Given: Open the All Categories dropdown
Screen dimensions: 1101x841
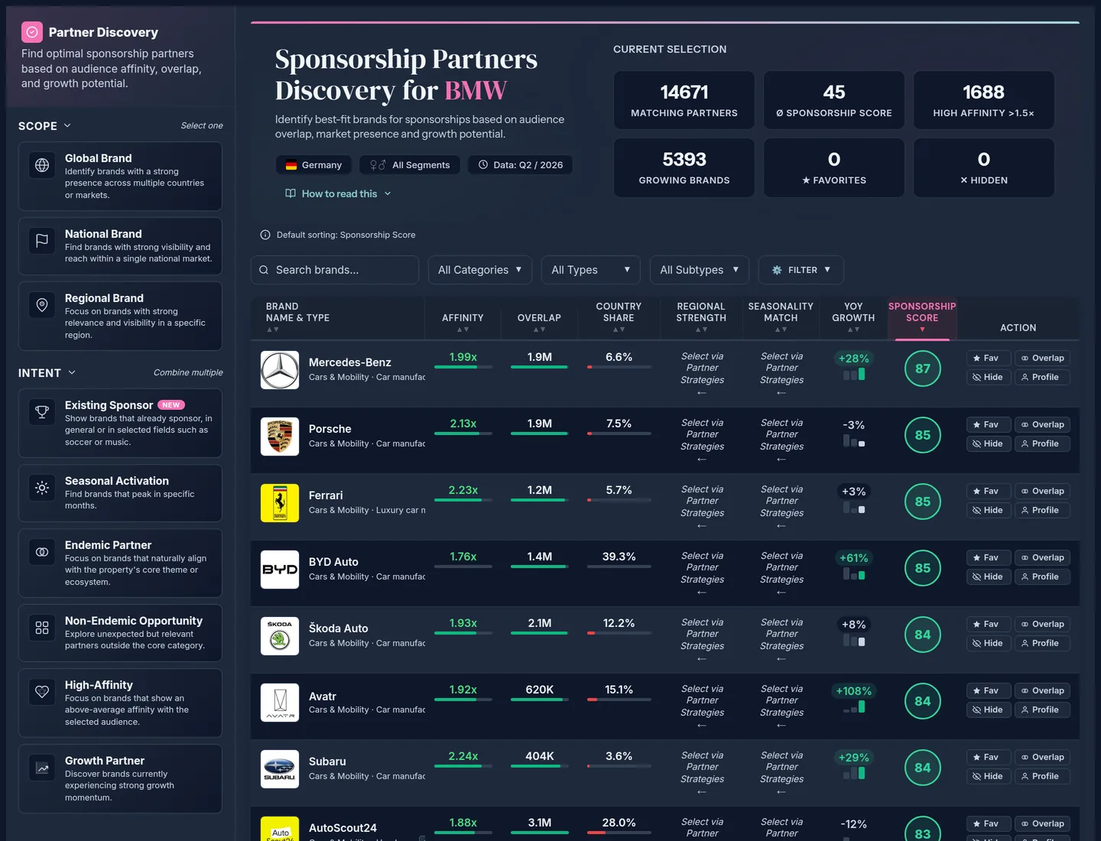Looking at the screenshot, I should [x=480, y=270].
